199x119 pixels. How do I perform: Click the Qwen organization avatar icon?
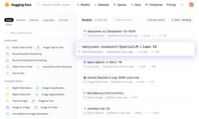click(x=85, y=62)
